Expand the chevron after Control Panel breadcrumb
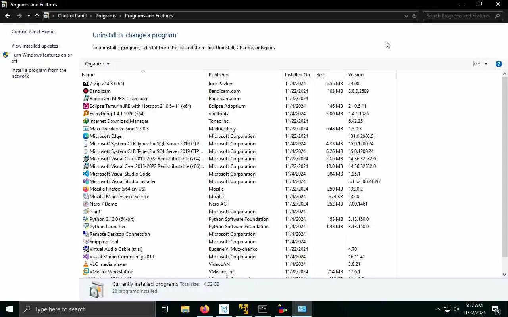Viewport: 508px width, 317px height. 91,16
